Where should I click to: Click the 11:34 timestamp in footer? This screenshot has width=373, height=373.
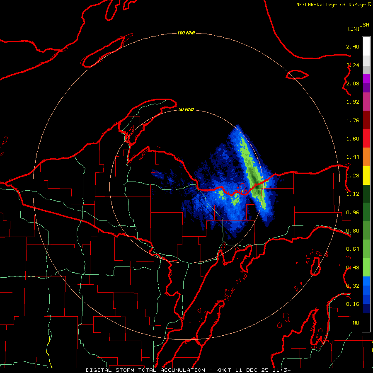pyautogui.click(x=281, y=370)
